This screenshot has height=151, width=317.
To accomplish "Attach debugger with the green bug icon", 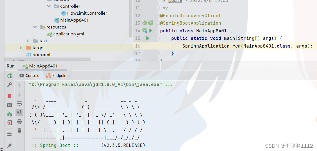I will pyautogui.click(x=9, y=114).
